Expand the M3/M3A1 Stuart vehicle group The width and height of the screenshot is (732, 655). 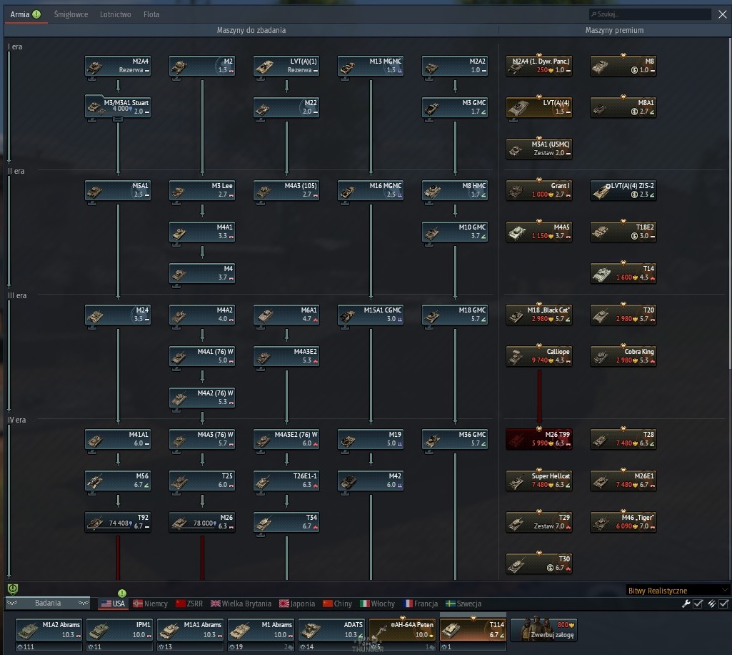118,119
